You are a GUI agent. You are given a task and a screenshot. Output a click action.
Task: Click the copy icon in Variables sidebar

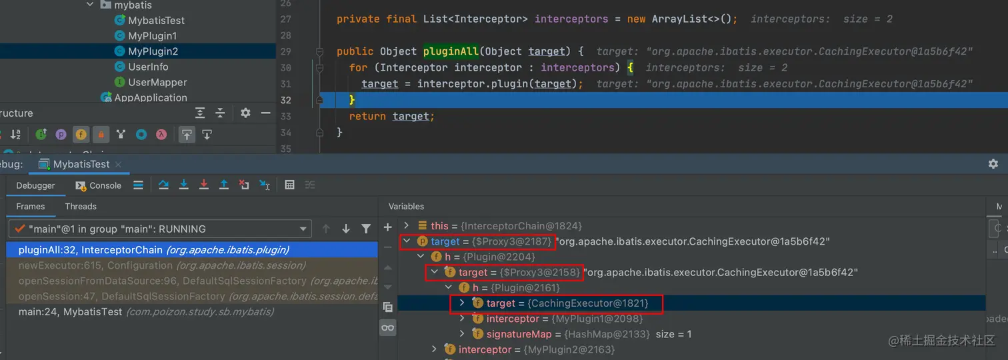388,307
